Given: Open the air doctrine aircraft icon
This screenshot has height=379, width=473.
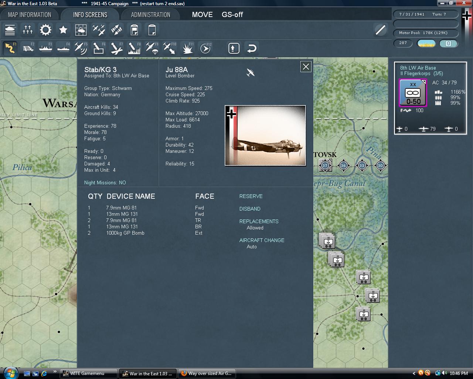Looking at the screenshot, I should coord(99,30).
